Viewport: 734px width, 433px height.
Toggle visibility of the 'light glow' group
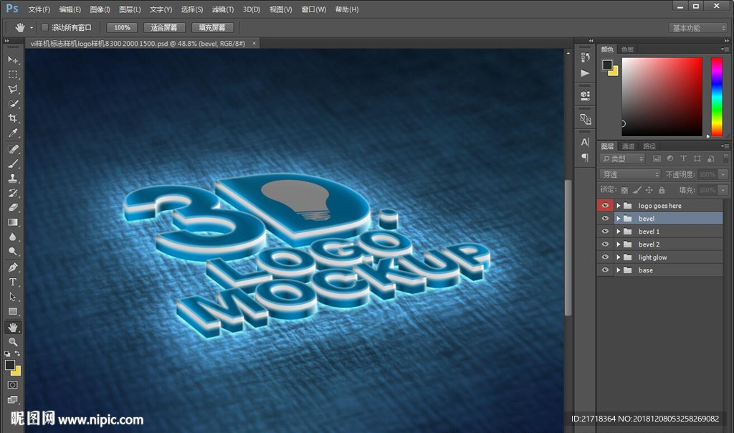click(x=605, y=257)
